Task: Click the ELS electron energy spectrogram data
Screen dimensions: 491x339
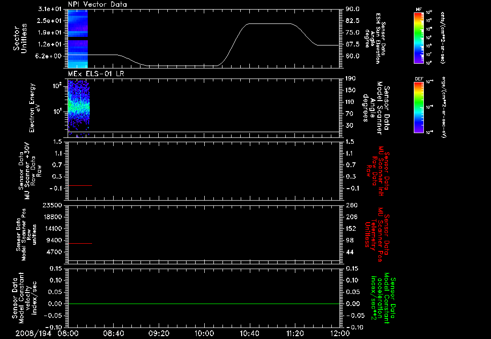Action: pos(79,108)
